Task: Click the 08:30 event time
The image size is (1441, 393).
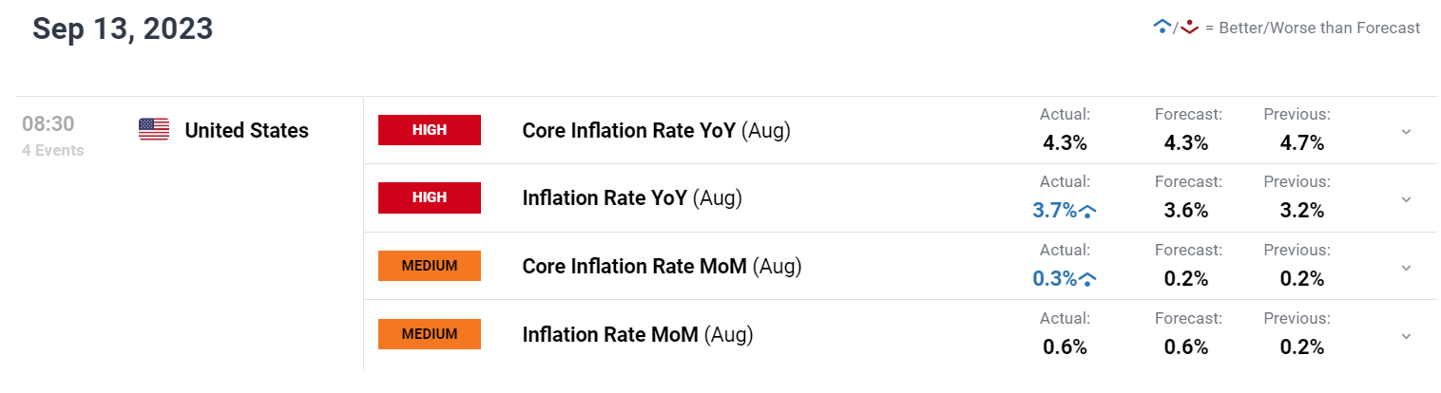Action: [x=48, y=124]
